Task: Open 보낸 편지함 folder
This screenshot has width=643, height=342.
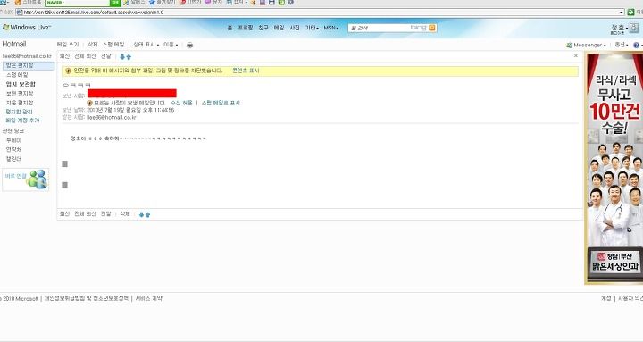Action: click(x=20, y=94)
